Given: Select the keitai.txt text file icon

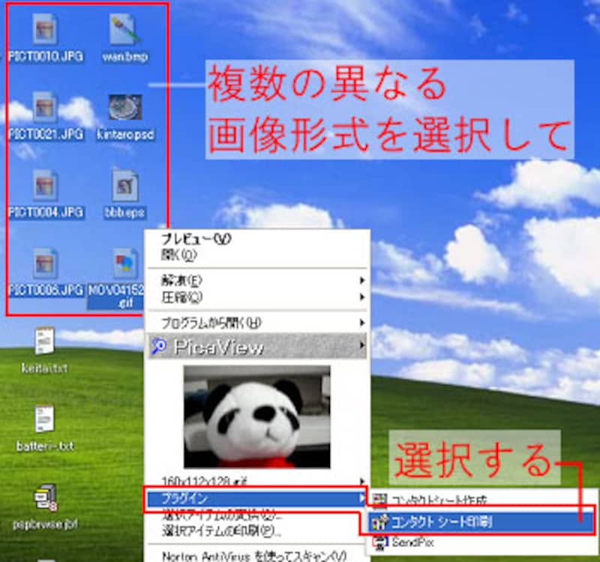Looking at the screenshot, I should tap(45, 340).
